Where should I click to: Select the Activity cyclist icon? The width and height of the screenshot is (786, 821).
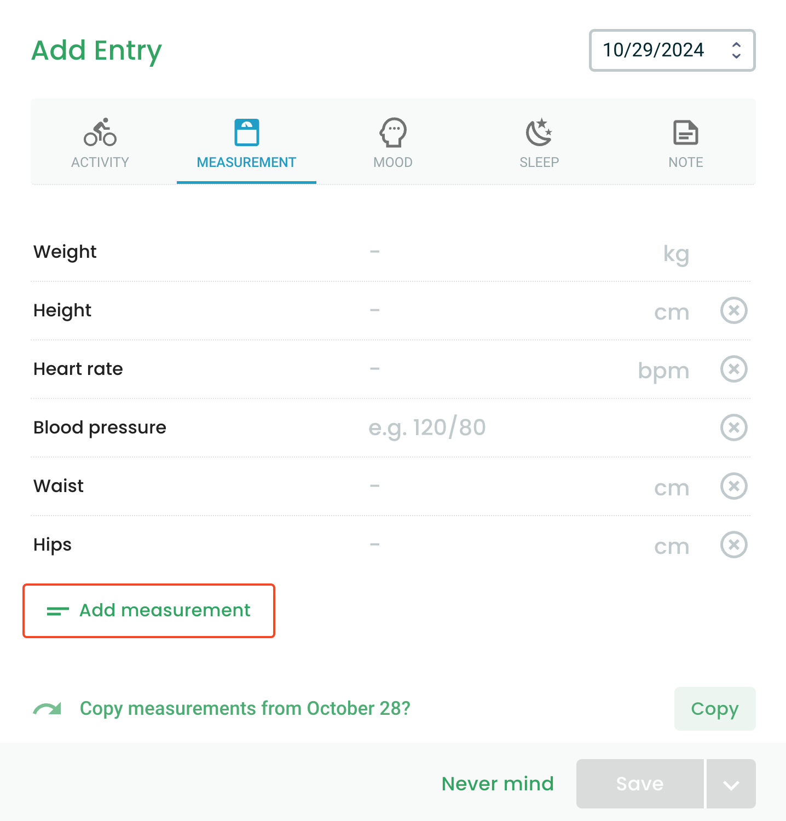click(x=100, y=132)
